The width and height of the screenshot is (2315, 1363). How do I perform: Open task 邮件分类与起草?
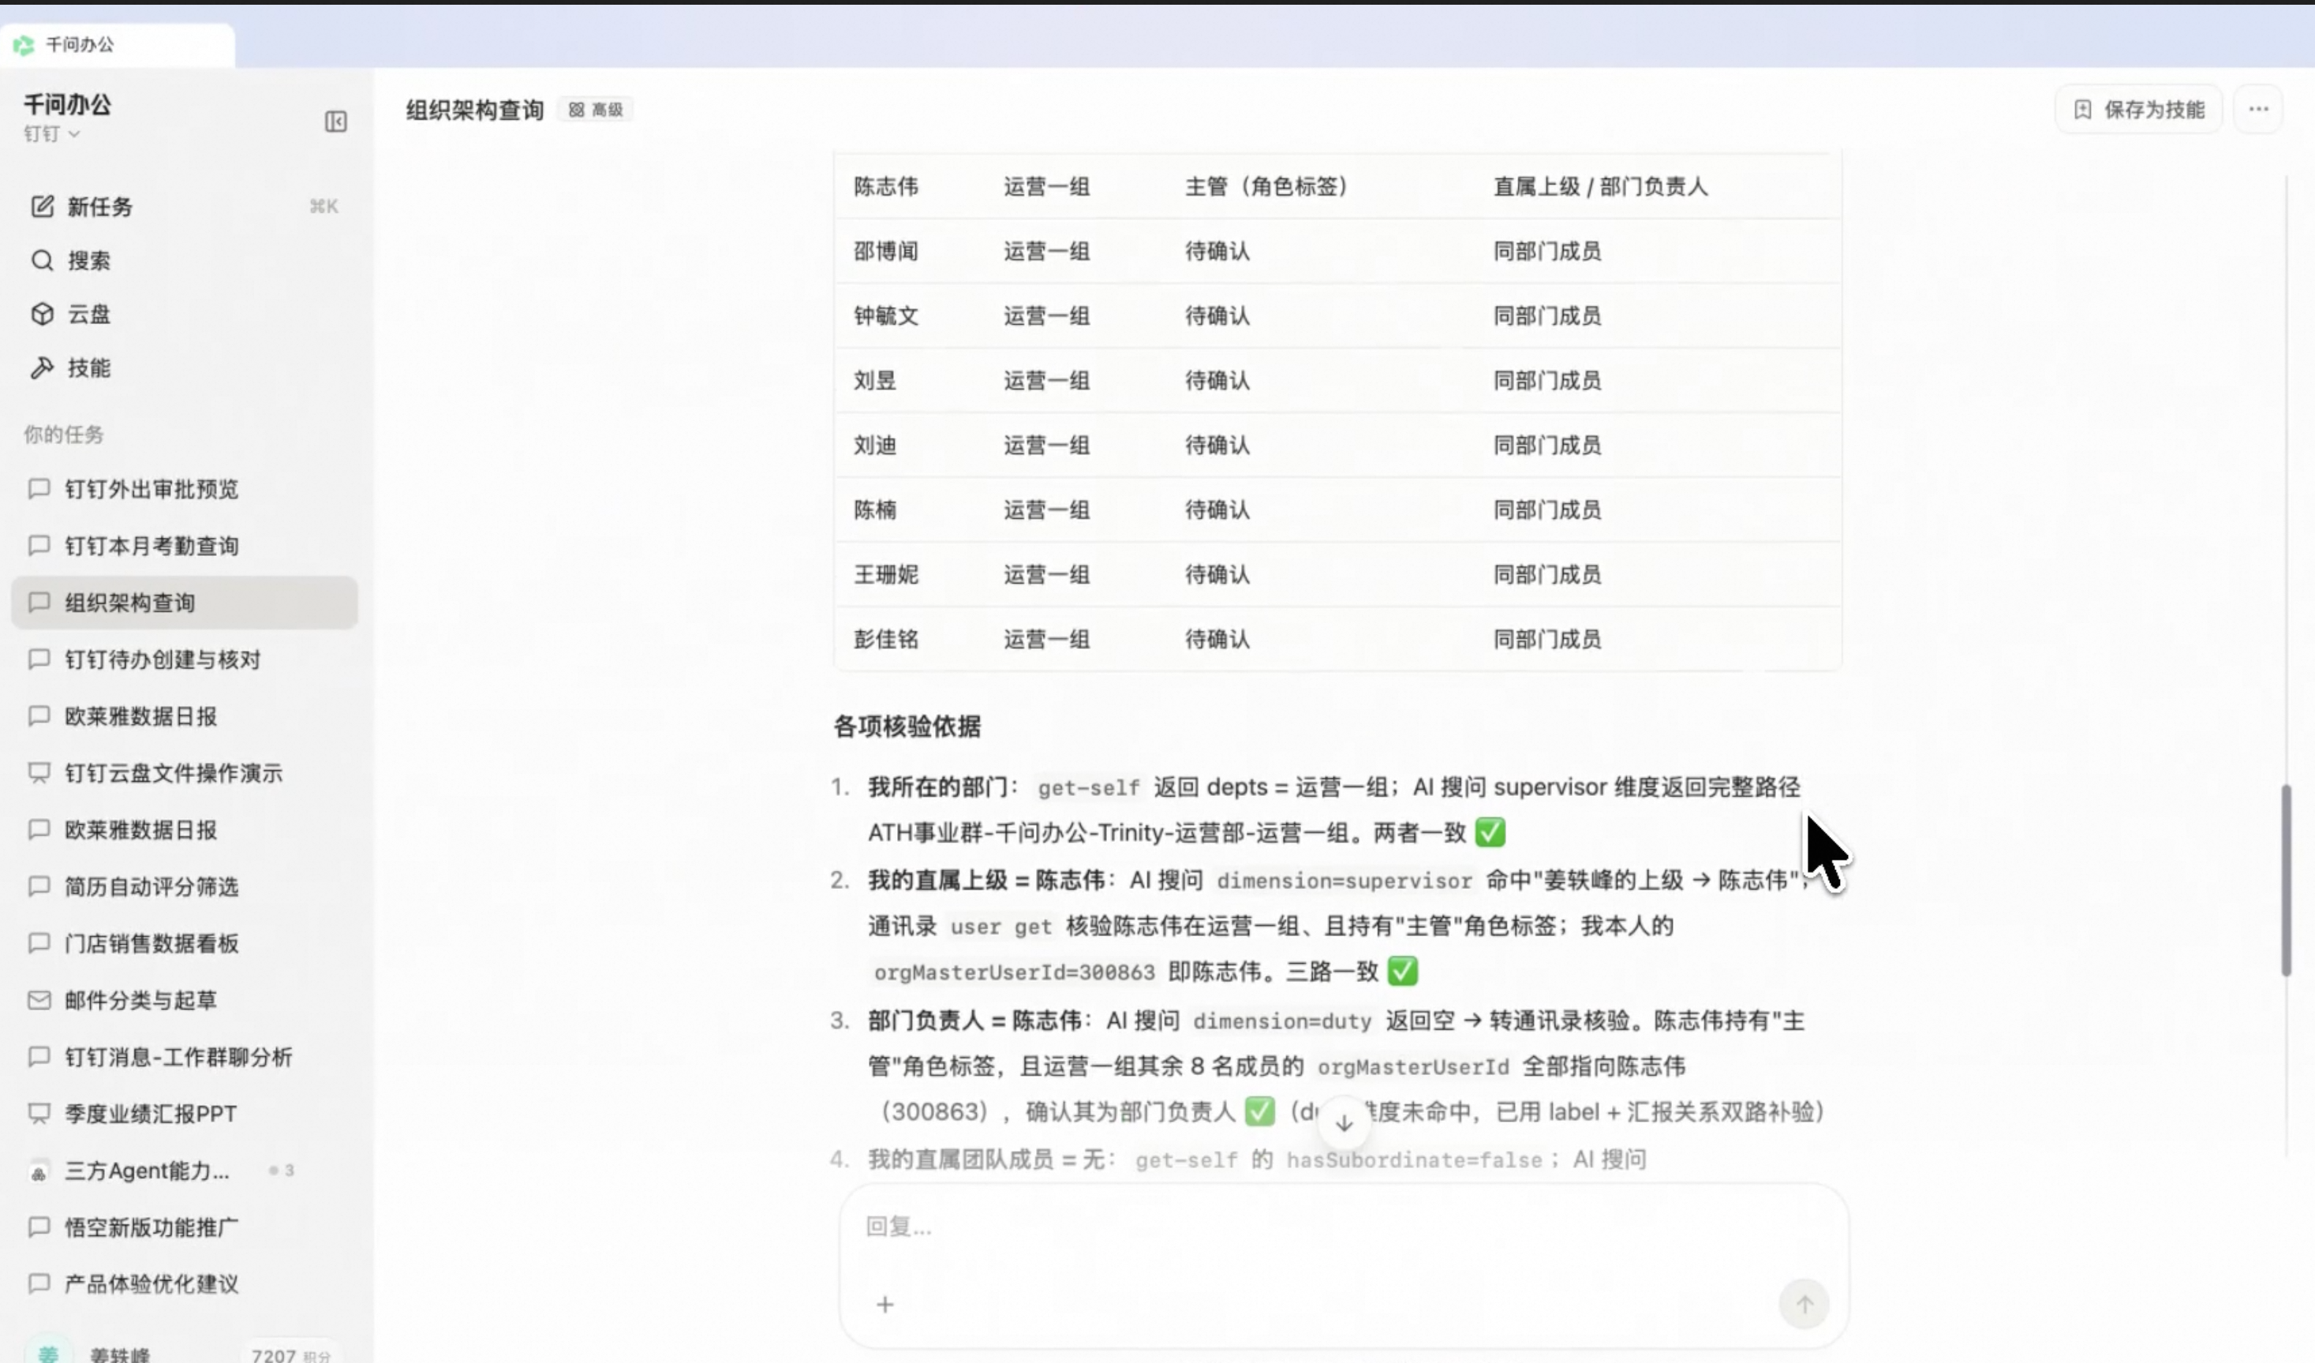click(184, 1000)
